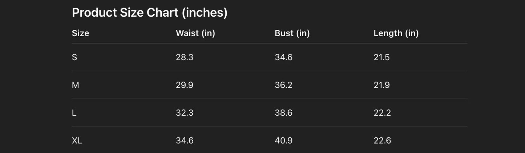Click the 21.9 length value for size M
The height and width of the screenshot is (153, 525).
[x=381, y=85]
